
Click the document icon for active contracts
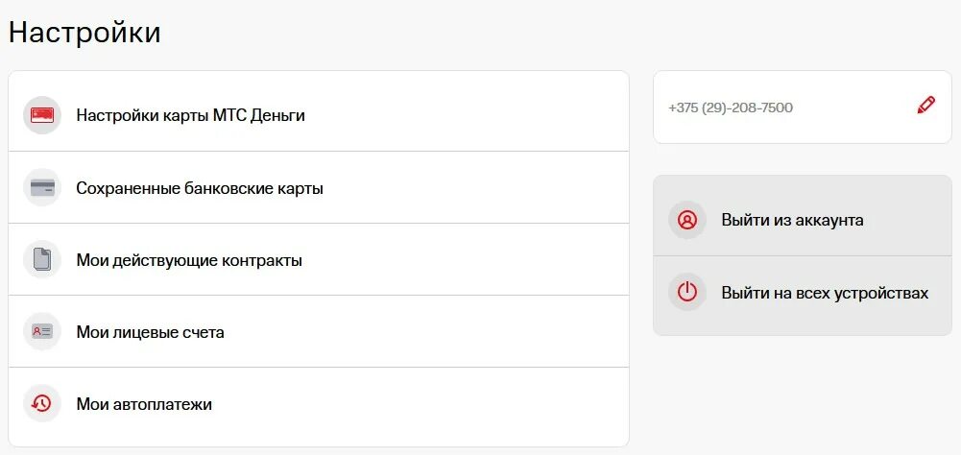(42, 260)
